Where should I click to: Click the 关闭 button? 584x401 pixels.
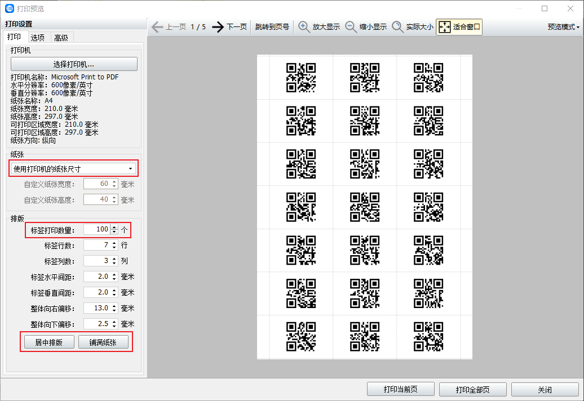[545, 390]
